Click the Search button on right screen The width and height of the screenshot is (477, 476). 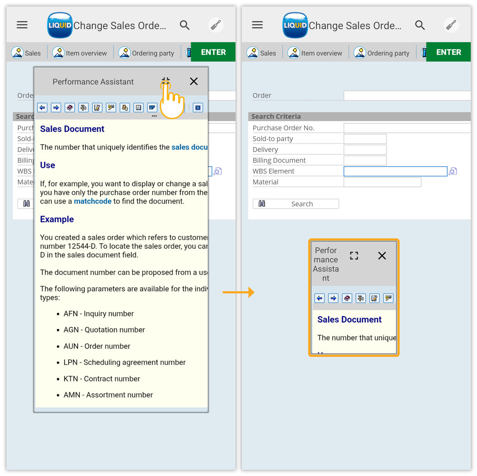296,204
